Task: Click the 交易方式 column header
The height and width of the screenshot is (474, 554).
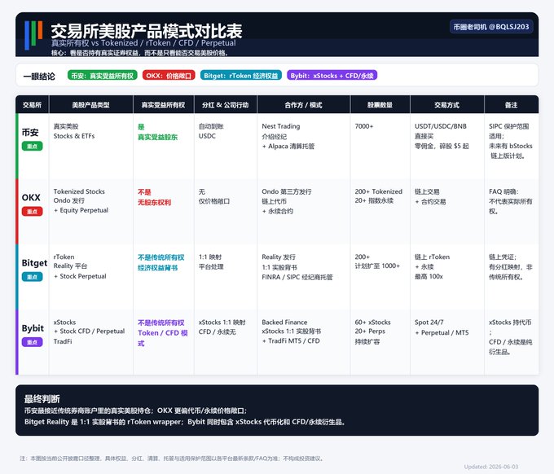Action: coord(447,105)
